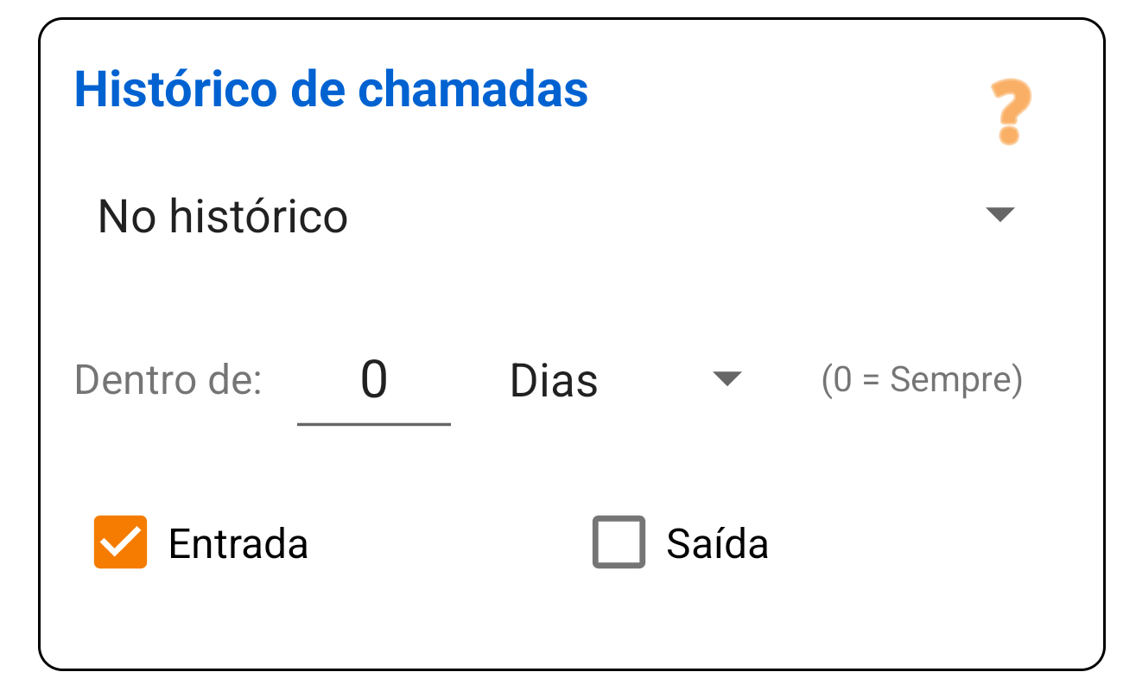Viewport: 1136px width, 691px height.
Task: Click the underlined number input field
Action: click(373, 380)
